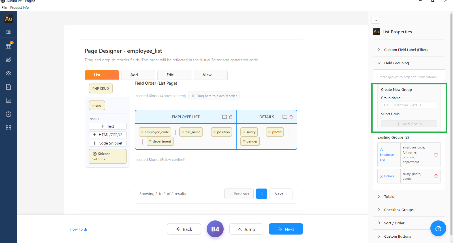Click the PHP CRUD block
The width and height of the screenshot is (453, 243).
click(101, 89)
